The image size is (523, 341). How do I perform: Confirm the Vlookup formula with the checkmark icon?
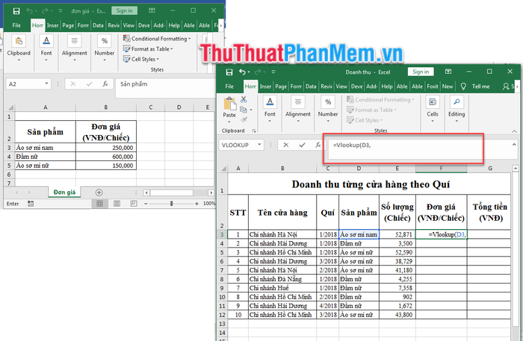point(301,145)
